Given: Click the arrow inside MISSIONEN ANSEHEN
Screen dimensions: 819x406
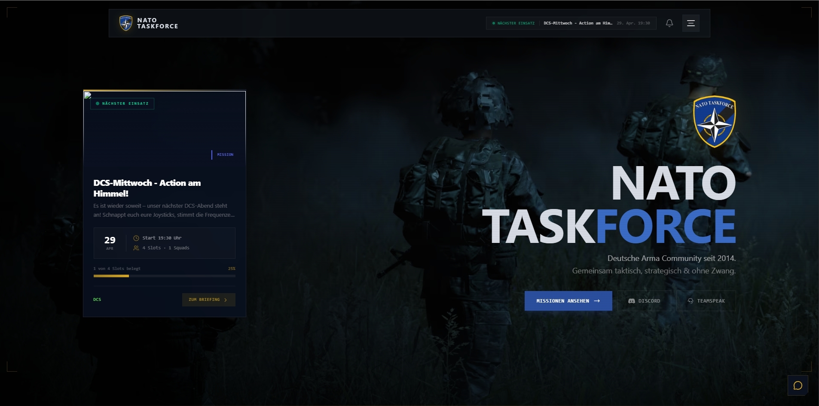Looking at the screenshot, I should [597, 301].
